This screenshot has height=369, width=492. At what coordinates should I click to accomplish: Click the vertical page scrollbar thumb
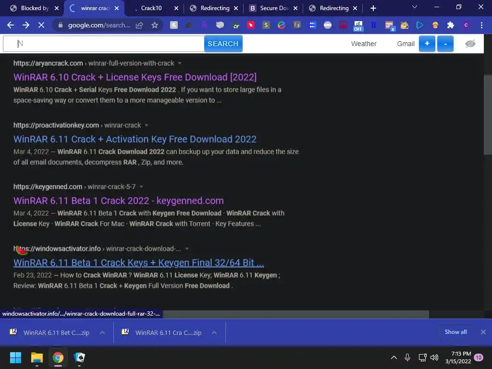tap(488, 114)
